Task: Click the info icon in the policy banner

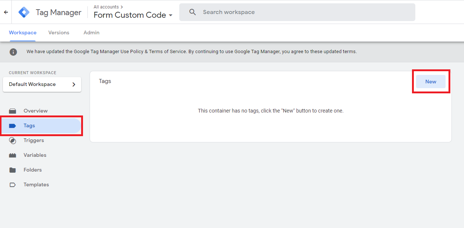Action: 13,52
